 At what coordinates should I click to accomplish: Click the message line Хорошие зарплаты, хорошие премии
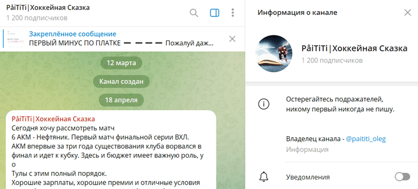click(x=106, y=183)
